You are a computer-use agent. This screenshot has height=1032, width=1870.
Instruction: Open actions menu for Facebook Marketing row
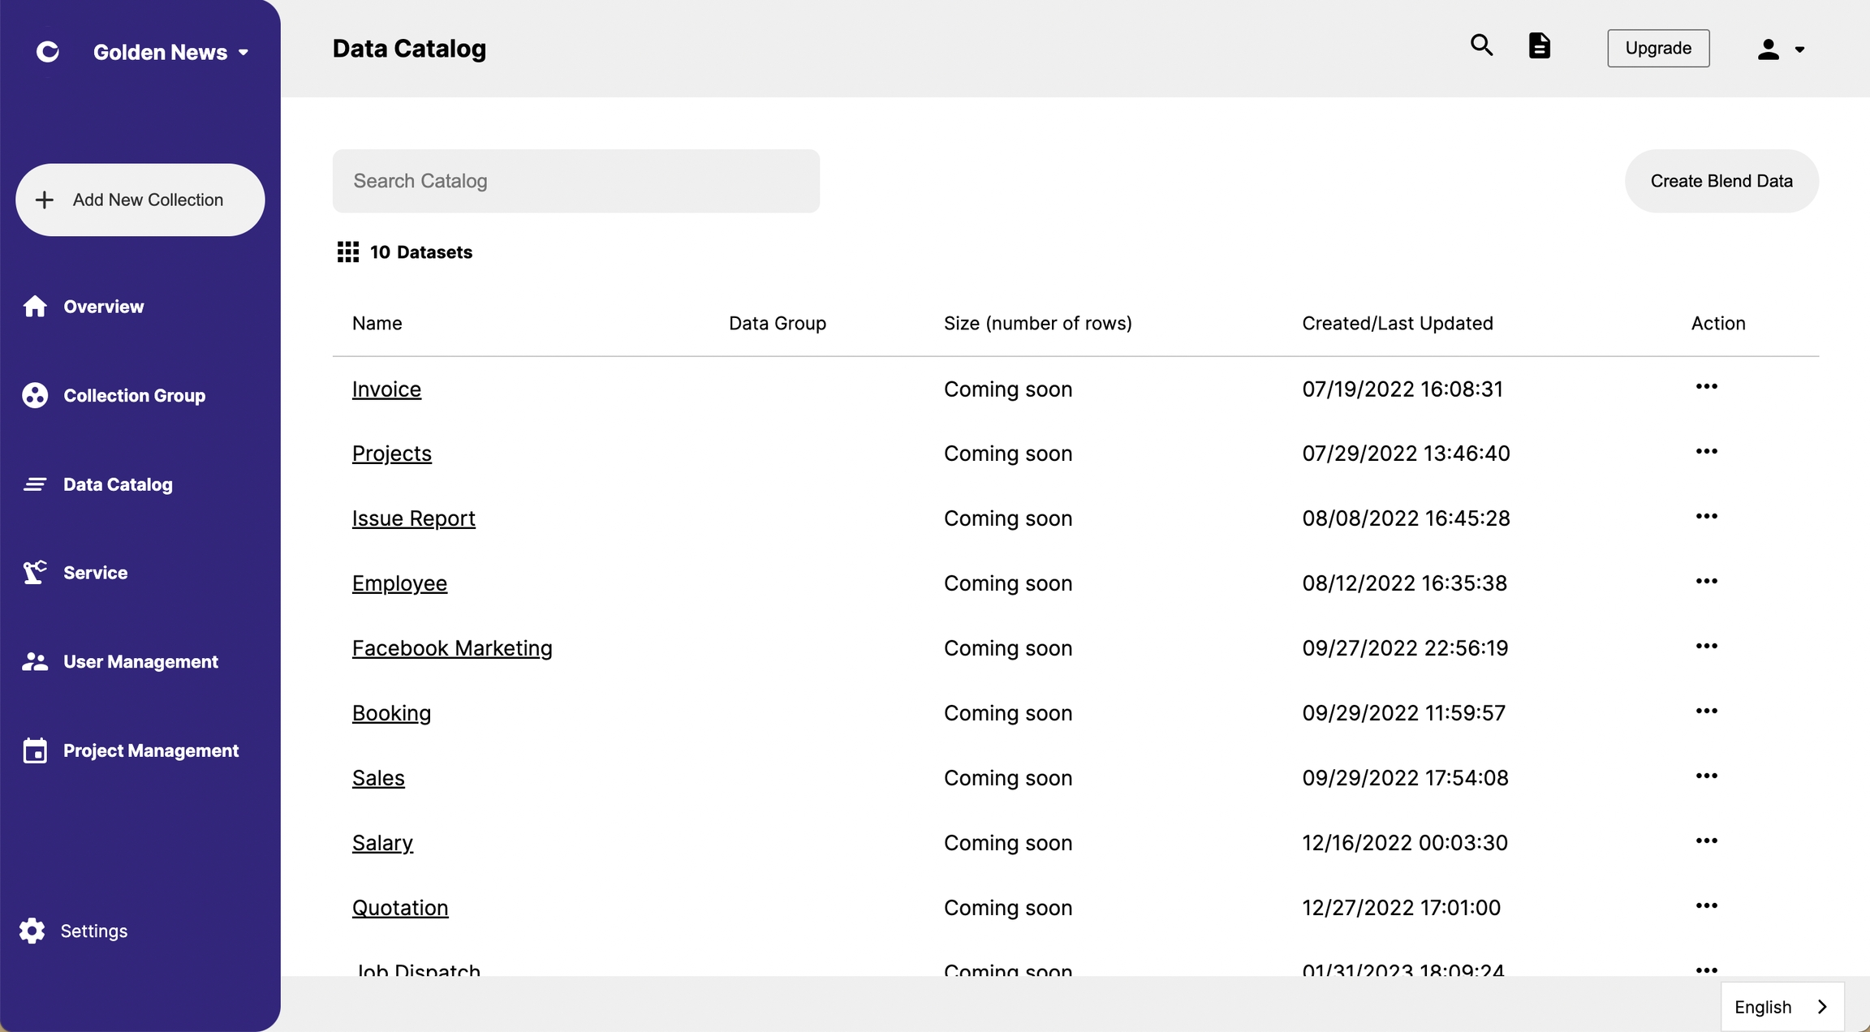click(1707, 646)
